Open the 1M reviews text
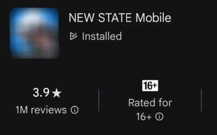The height and width of the screenshot is (135, 217). tap(41, 110)
